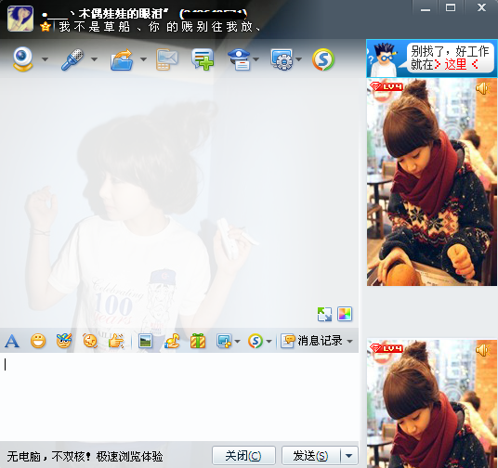Mute sound on lower QQ show image
The image size is (498, 468).
click(483, 350)
